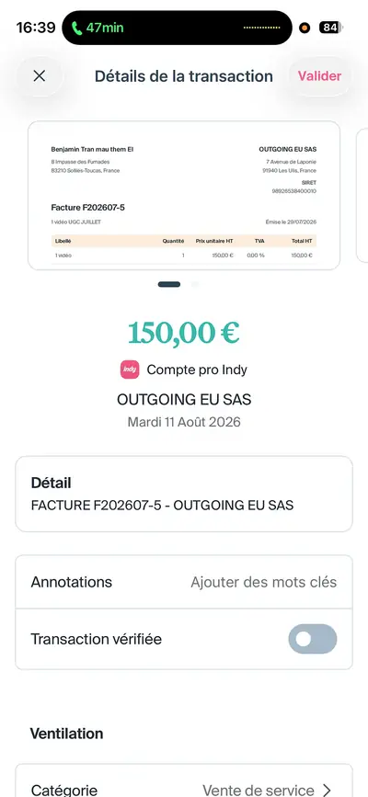Tap the Valider button
This screenshot has width=368, height=797.
click(319, 76)
